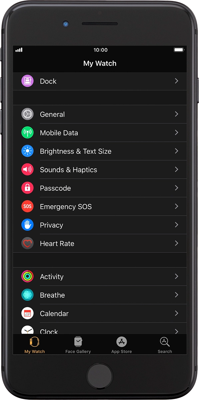The width and height of the screenshot is (199, 400).
Task: Tap the Passcode lock icon
Action: [x=27, y=188]
